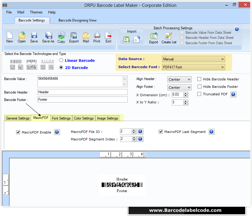The image size is (252, 216).
Task: Import from text file icon
Action: tap(137, 39)
